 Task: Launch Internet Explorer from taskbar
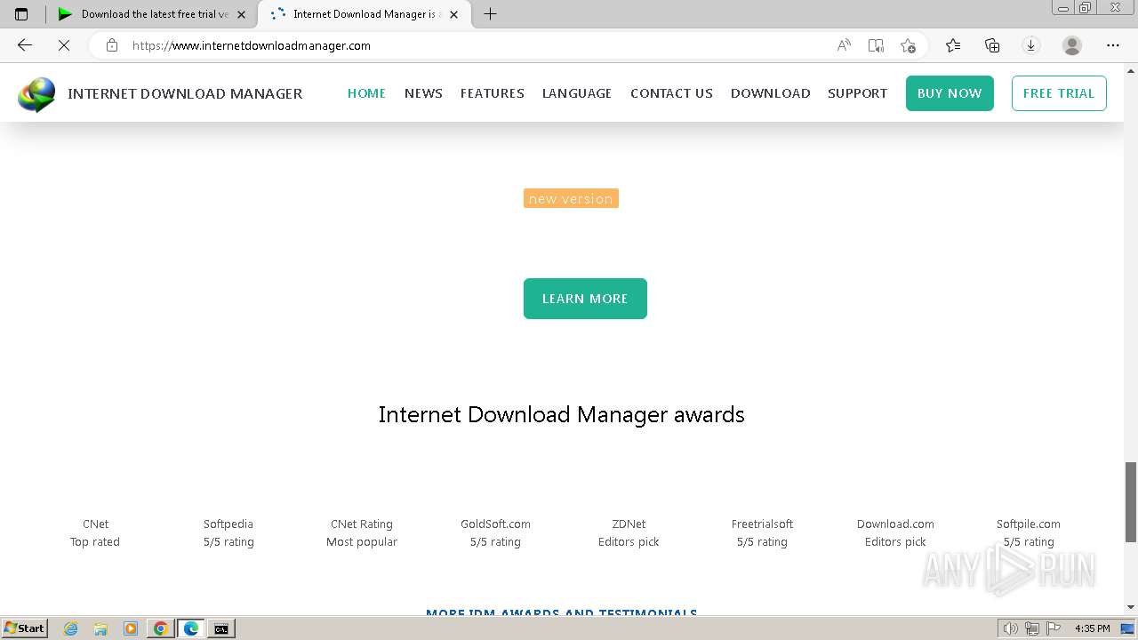tap(71, 628)
